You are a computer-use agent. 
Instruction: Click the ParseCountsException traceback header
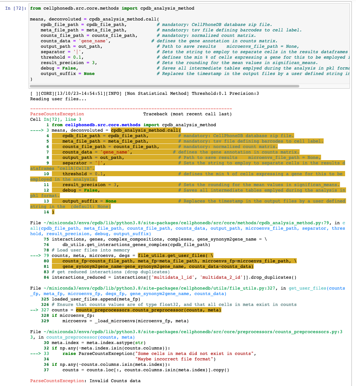57,114
